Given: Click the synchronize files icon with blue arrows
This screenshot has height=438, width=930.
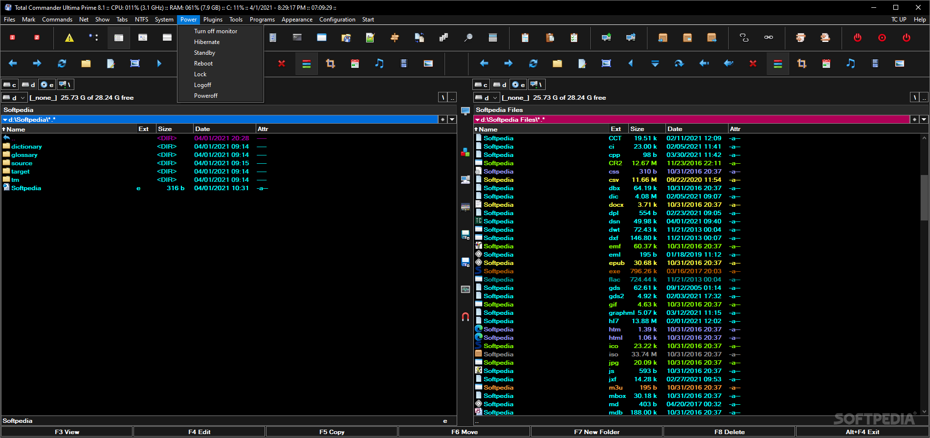Looking at the screenshot, I should coord(419,38).
